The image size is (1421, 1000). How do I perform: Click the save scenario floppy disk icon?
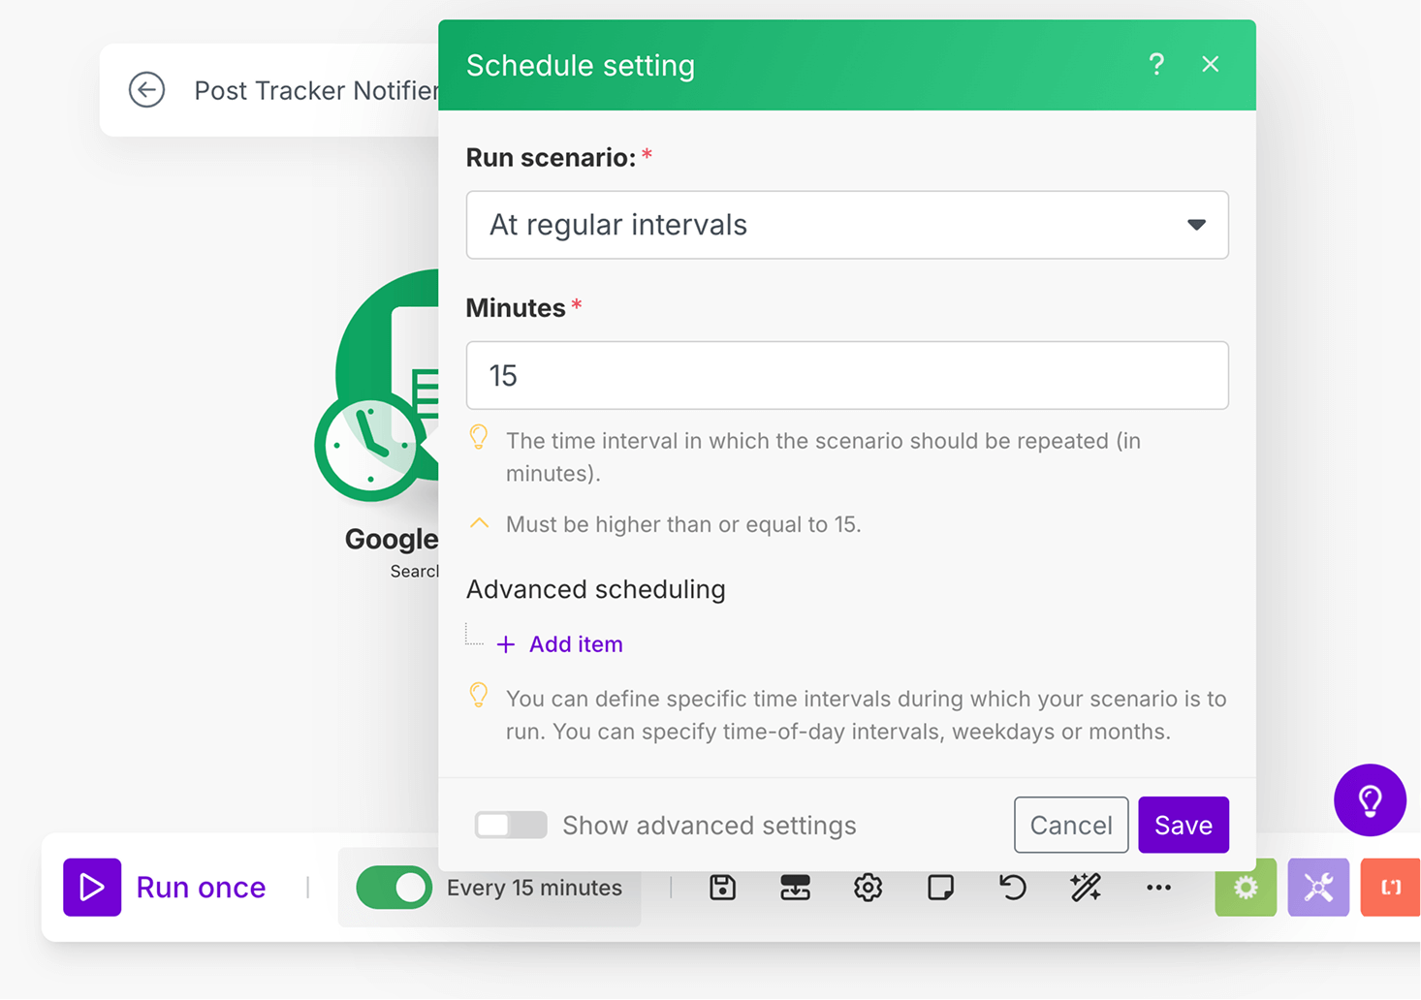723,888
